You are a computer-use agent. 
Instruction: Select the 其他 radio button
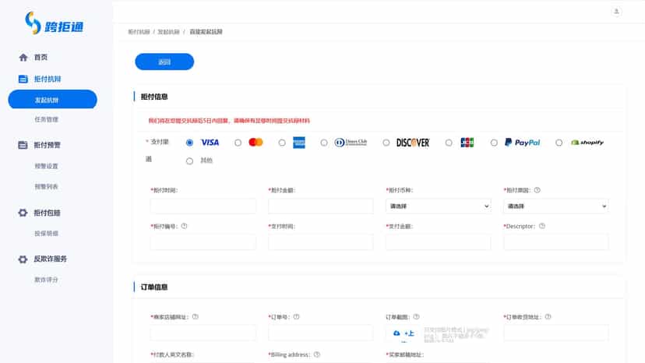[x=189, y=161]
